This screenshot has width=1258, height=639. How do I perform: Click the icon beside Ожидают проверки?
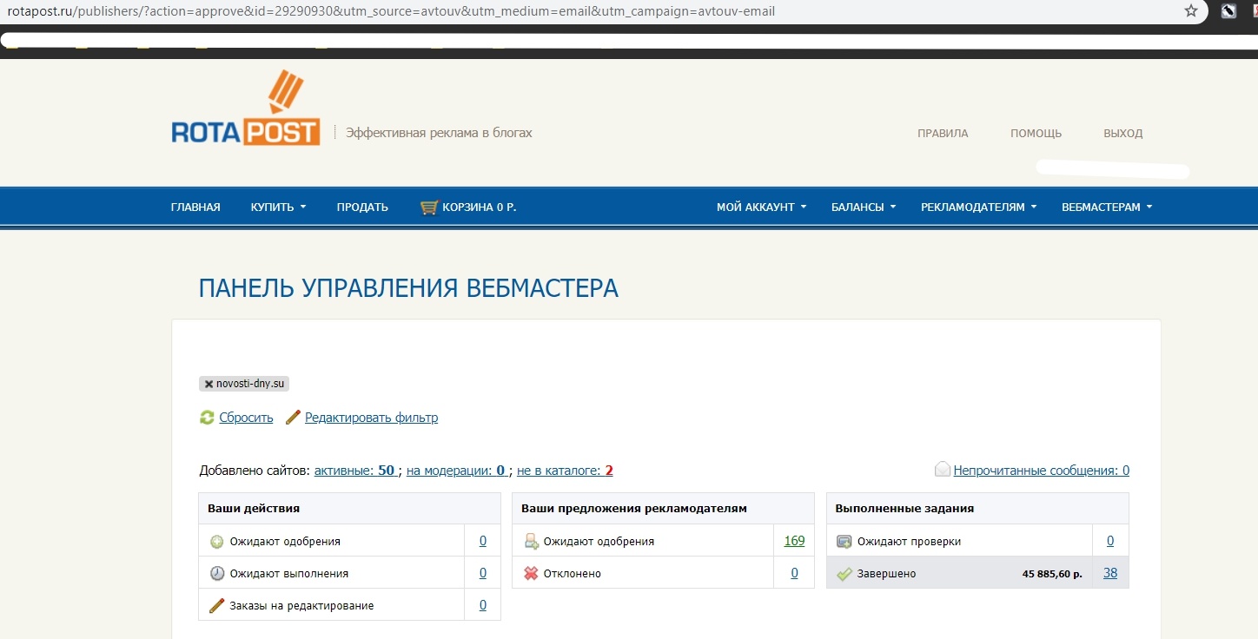(844, 541)
